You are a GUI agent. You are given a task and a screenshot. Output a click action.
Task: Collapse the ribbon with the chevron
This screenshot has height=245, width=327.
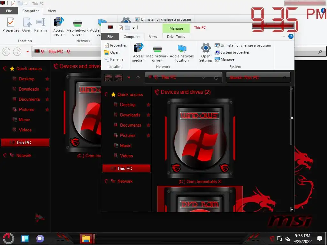284,36
